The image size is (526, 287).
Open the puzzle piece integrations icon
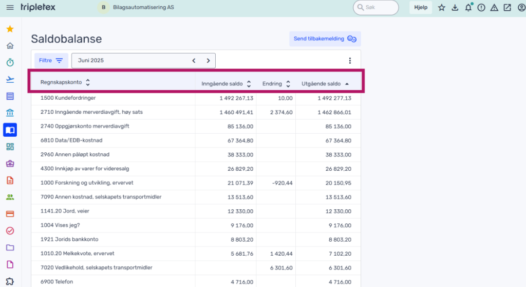(10, 281)
